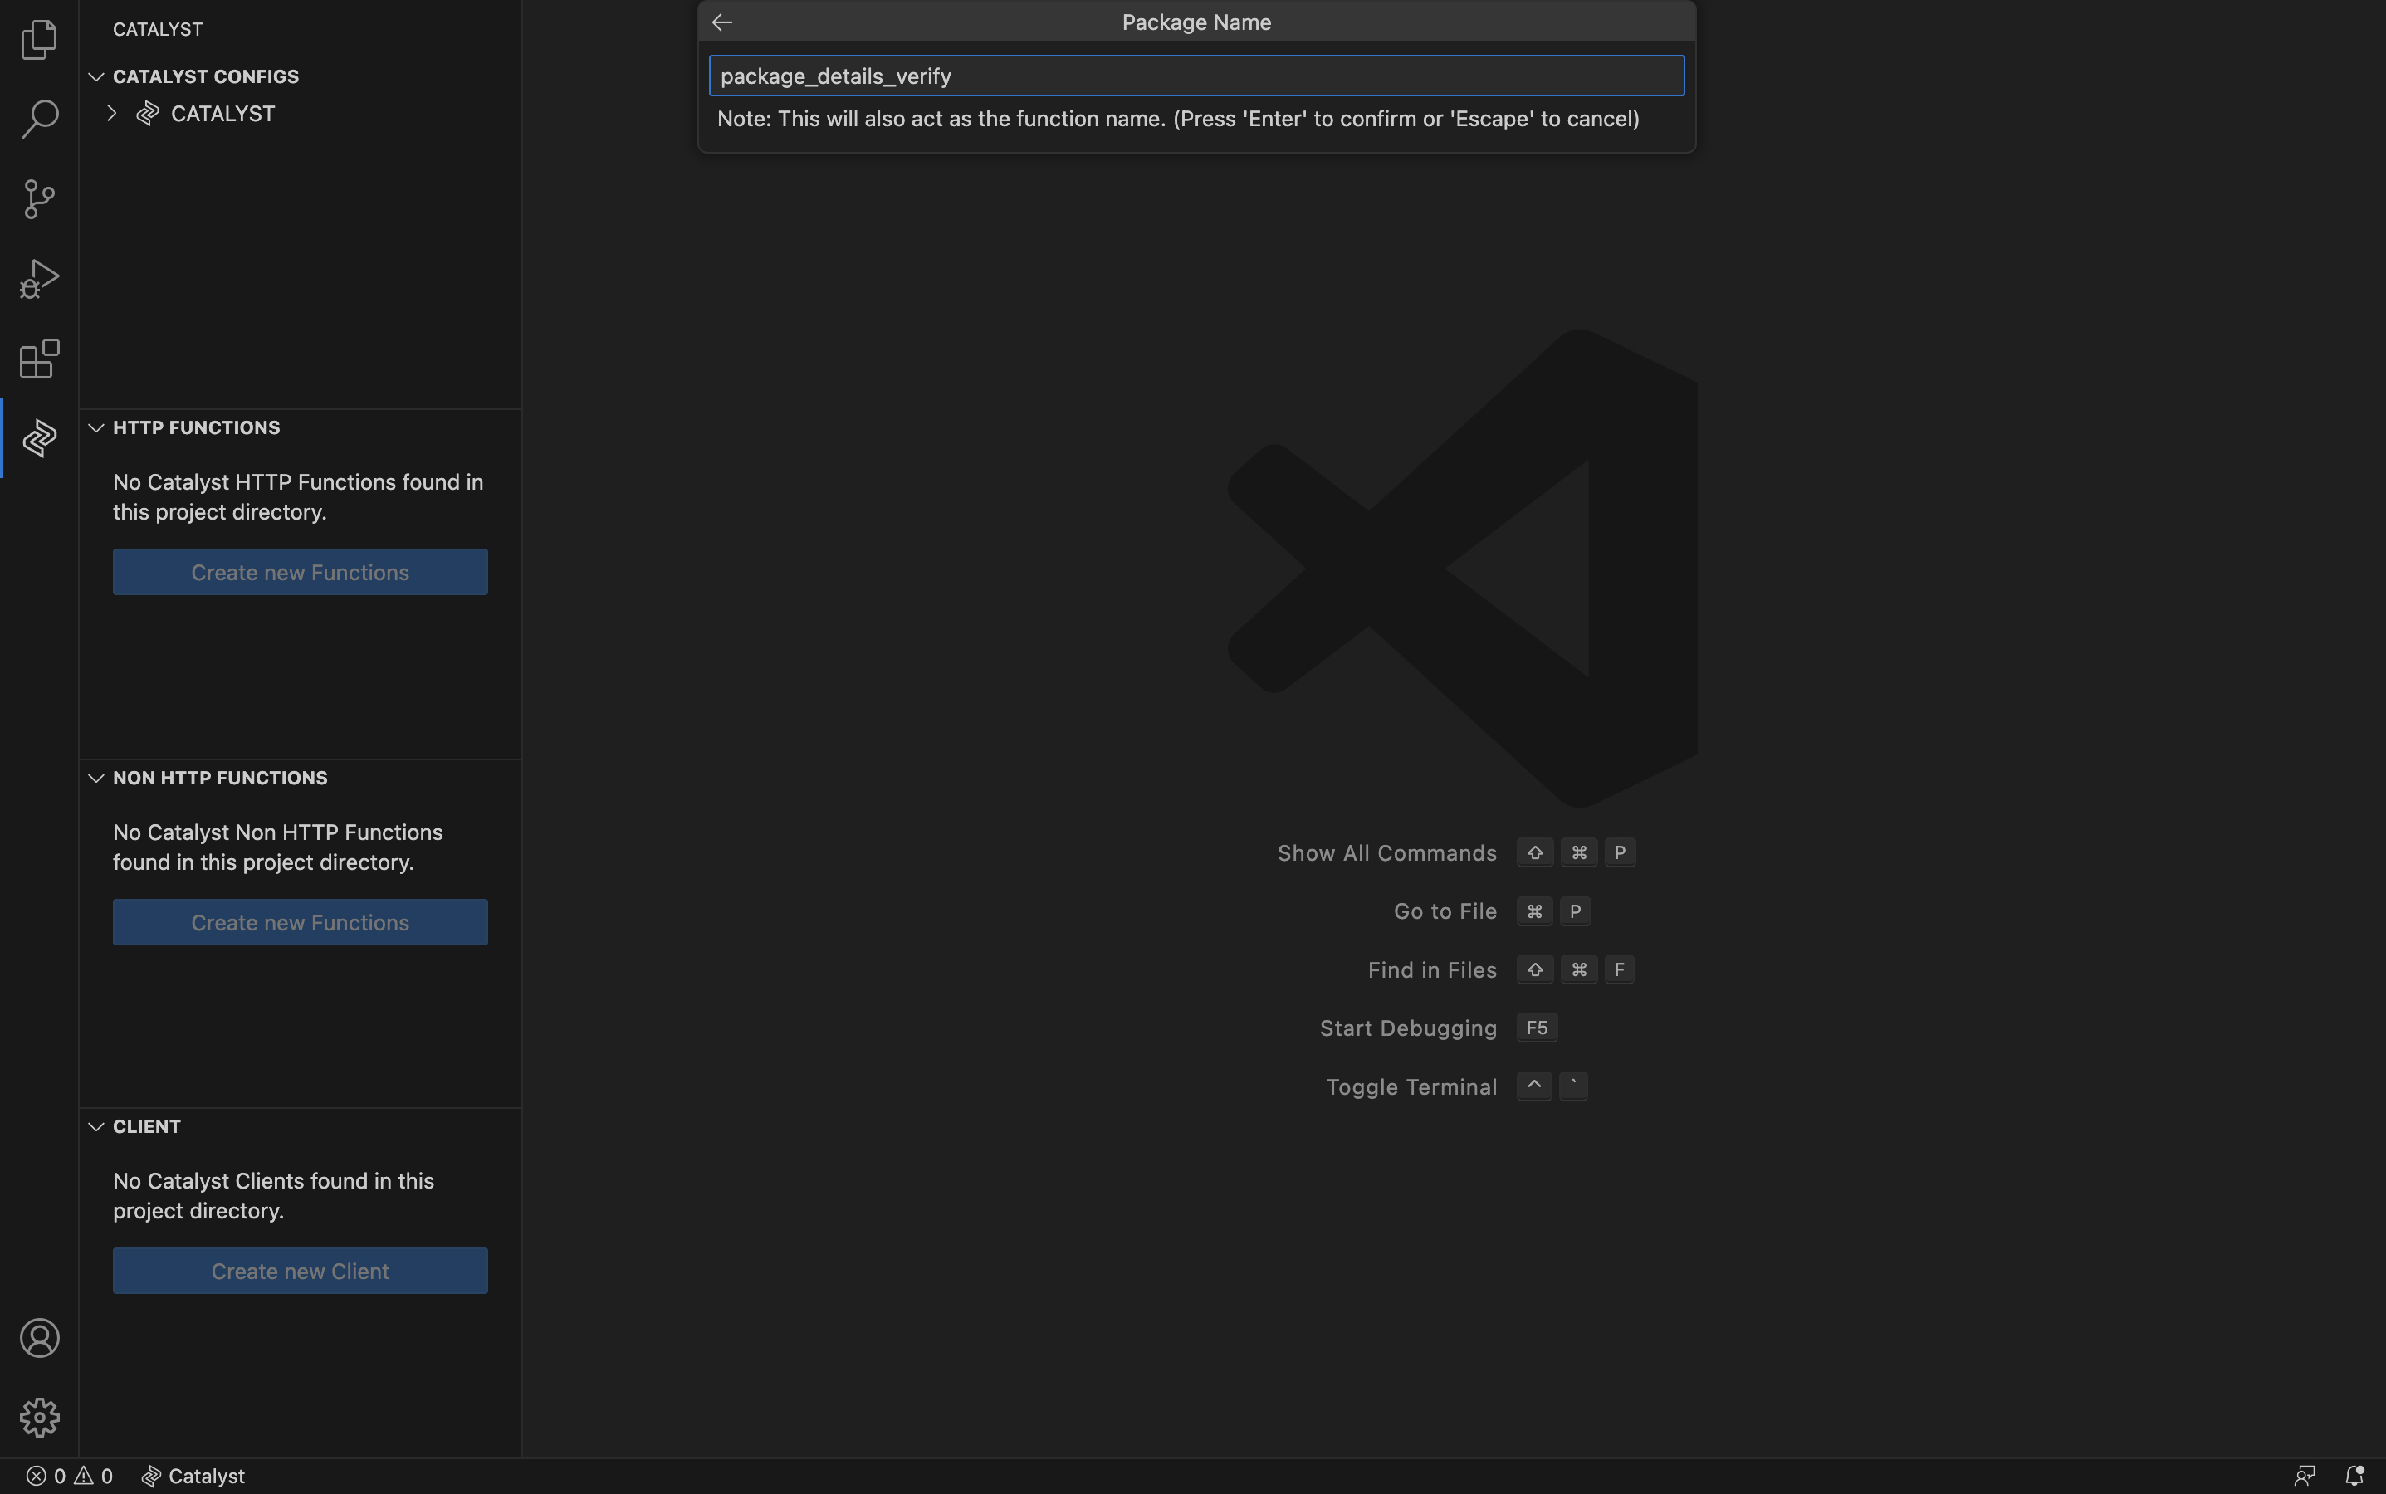The height and width of the screenshot is (1494, 2386).
Task: Collapse the NON HTTP FUNCTIONS section
Action: (x=95, y=778)
